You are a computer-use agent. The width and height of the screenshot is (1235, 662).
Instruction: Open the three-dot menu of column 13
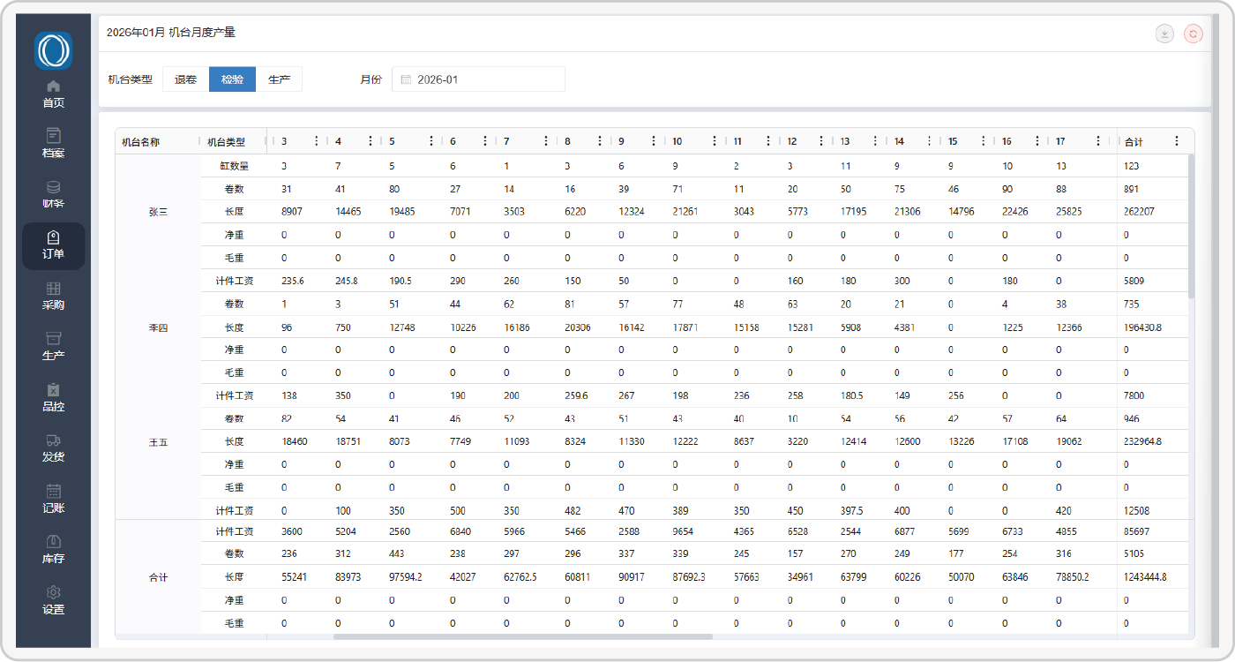(x=876, y=141)
